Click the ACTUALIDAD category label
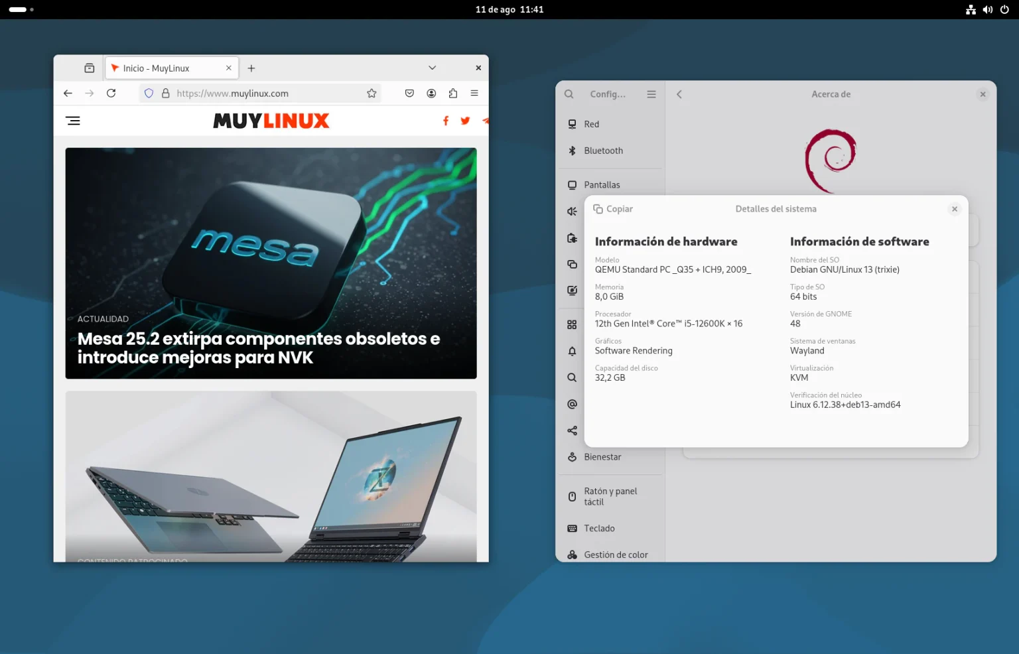The height and width of the screenshot is (654, 1019). click(x=103, y=319)
